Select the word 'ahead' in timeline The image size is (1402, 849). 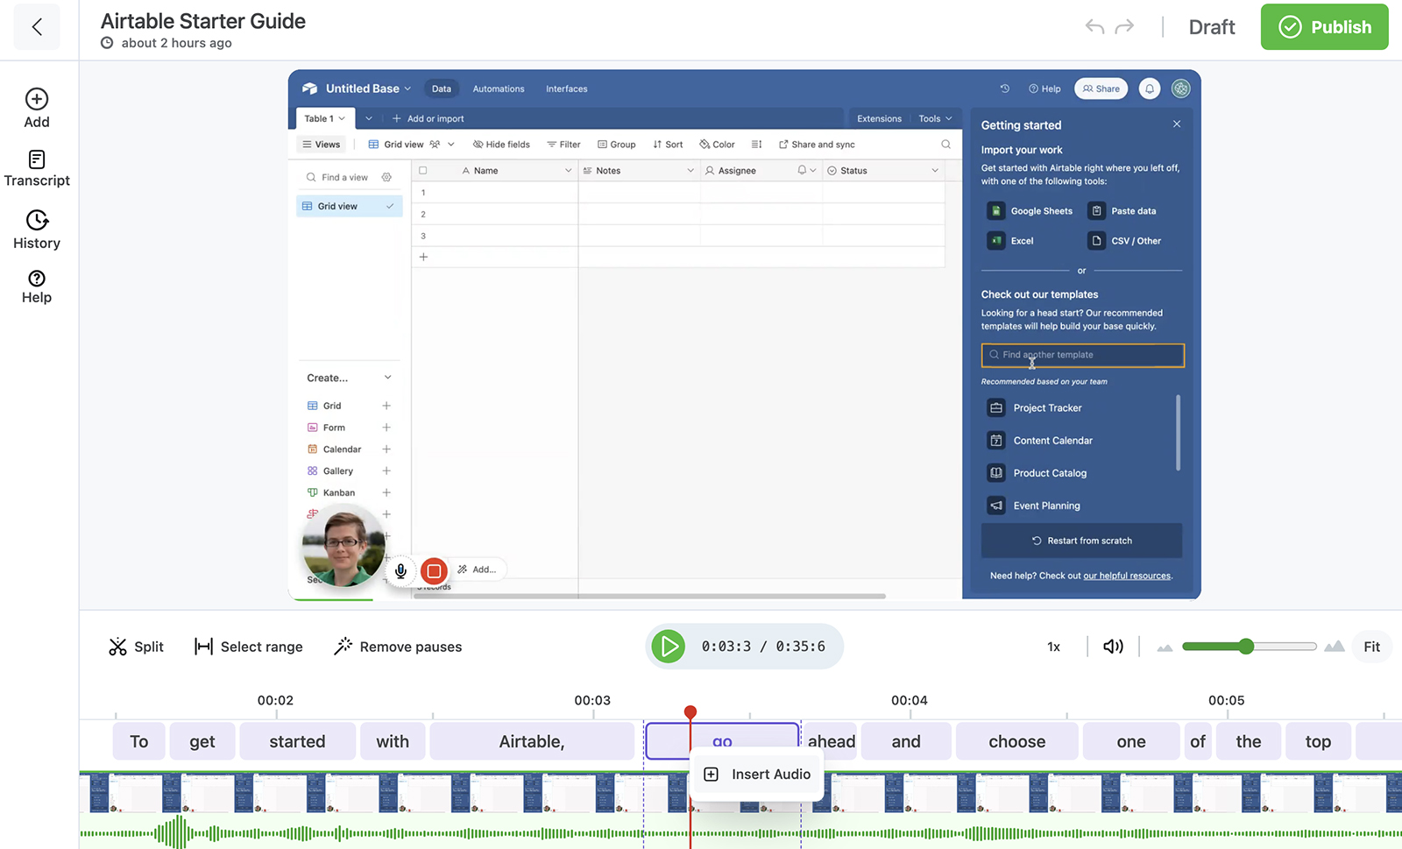pos(831,741)
